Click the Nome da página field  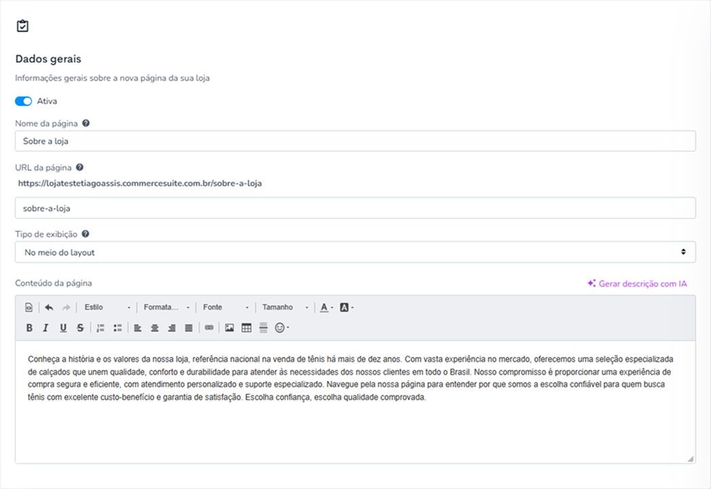point(355,141)
